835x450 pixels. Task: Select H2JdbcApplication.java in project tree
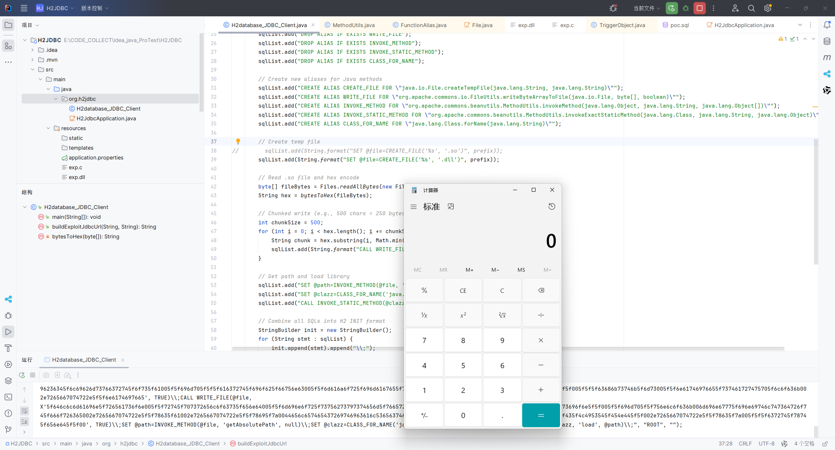[x=106, y=118]
